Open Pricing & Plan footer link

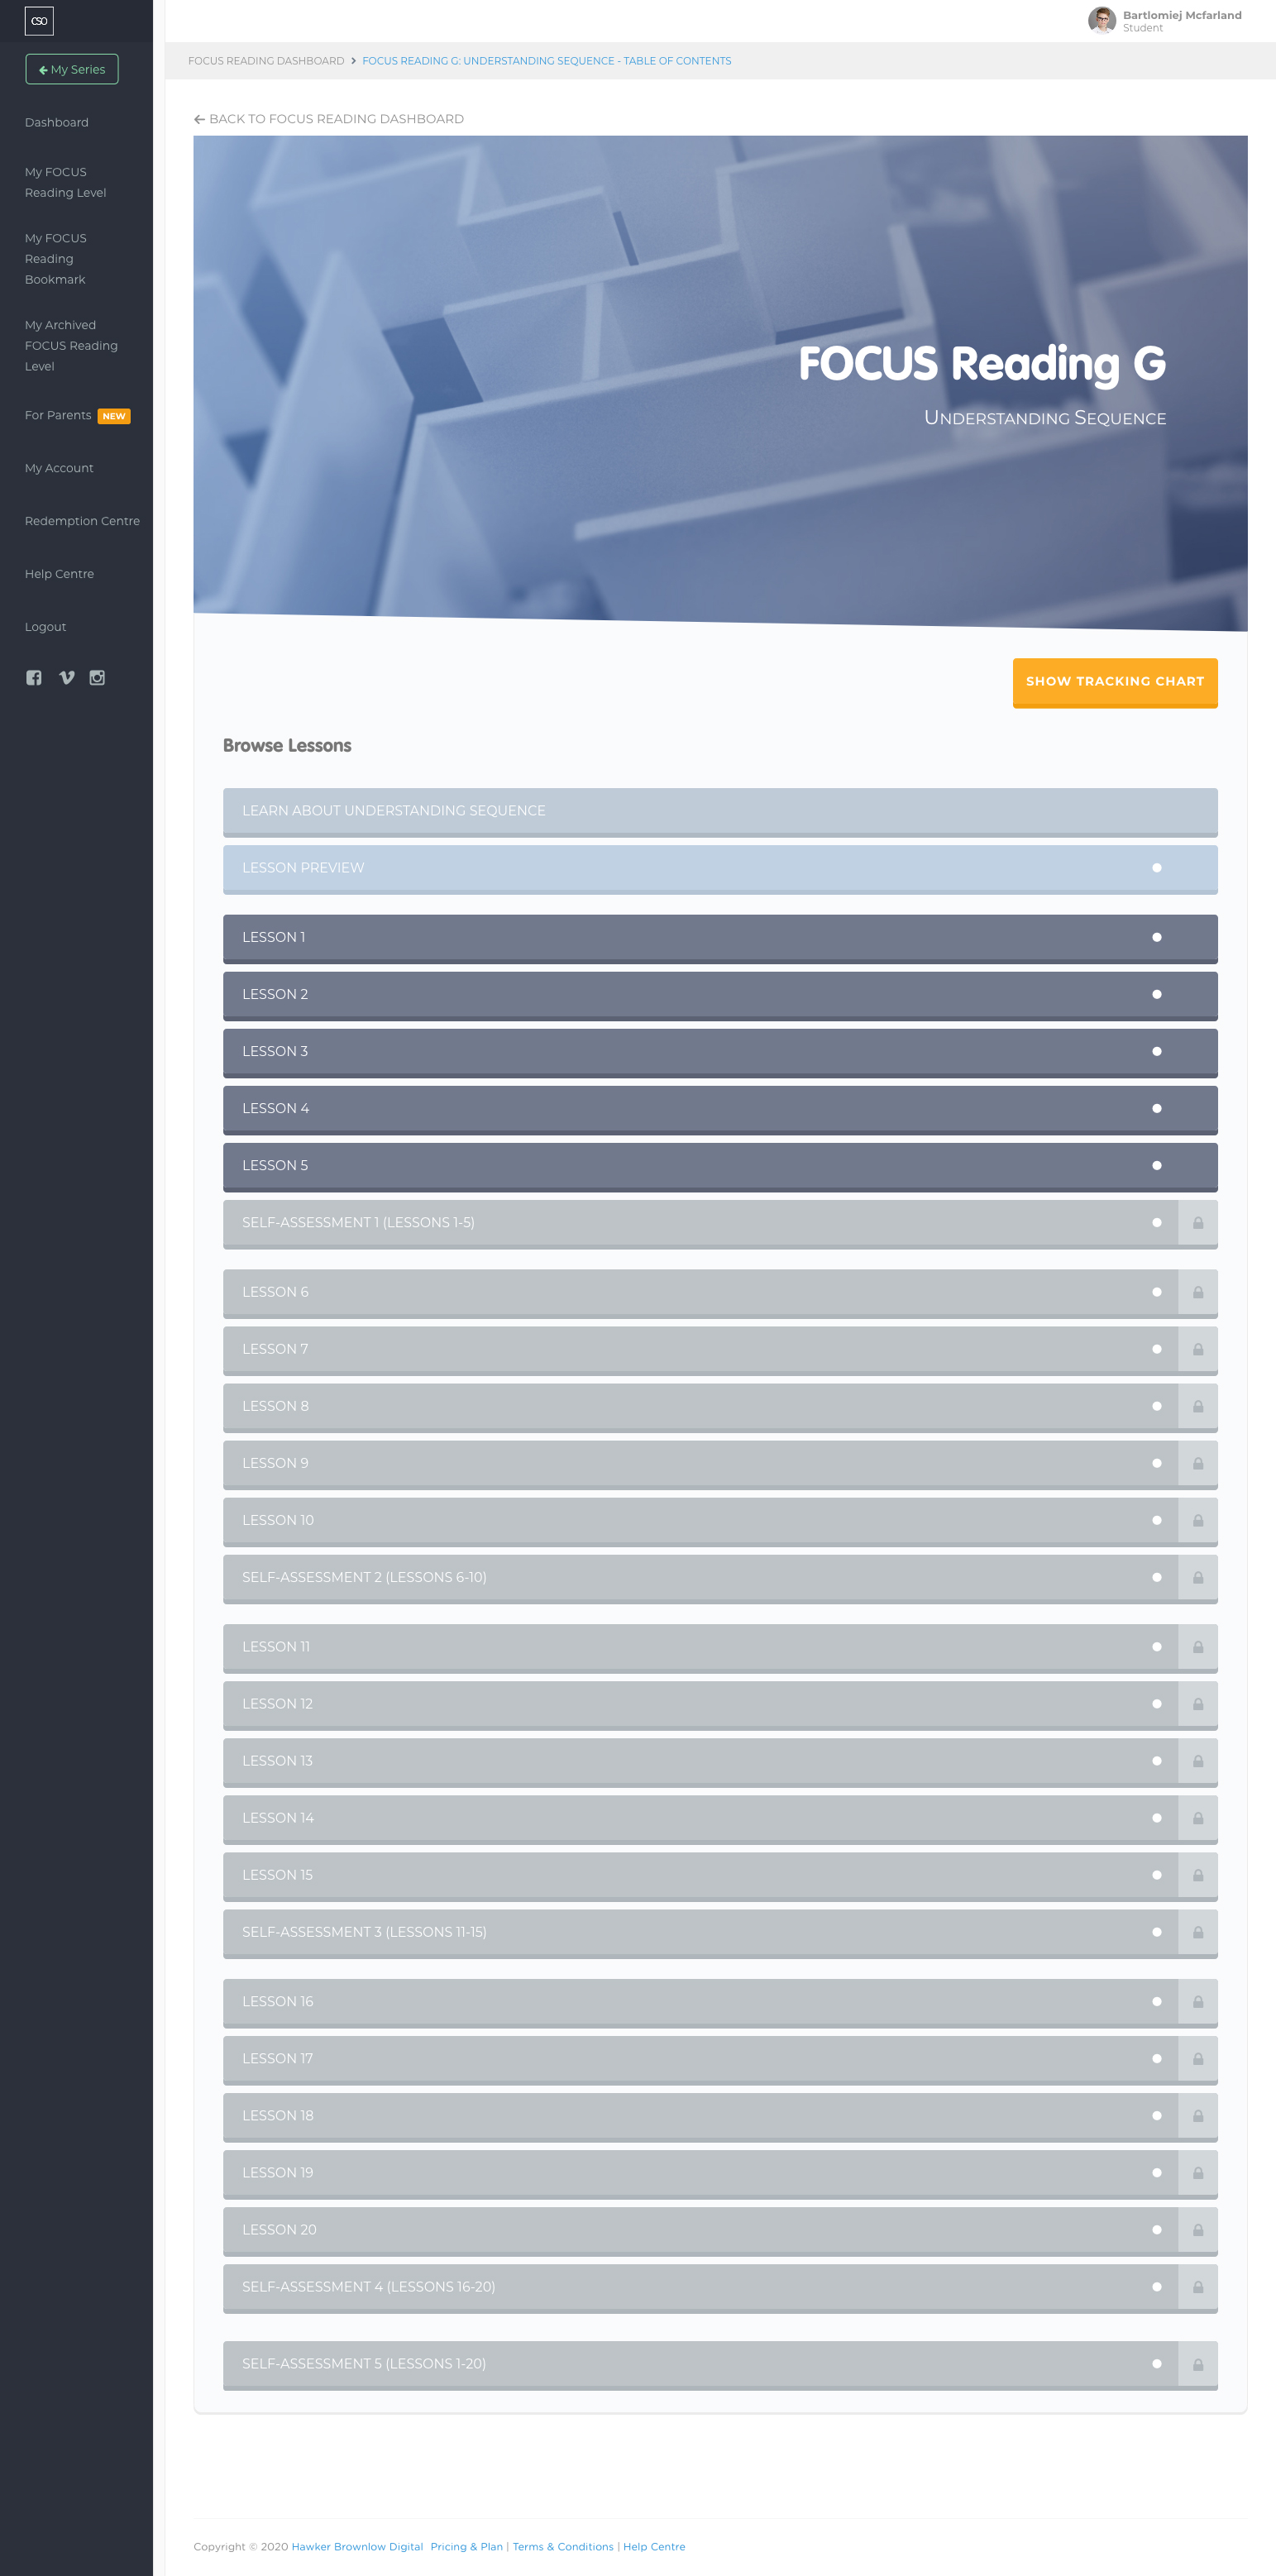pyautogui.click(x=466, y=2547)
